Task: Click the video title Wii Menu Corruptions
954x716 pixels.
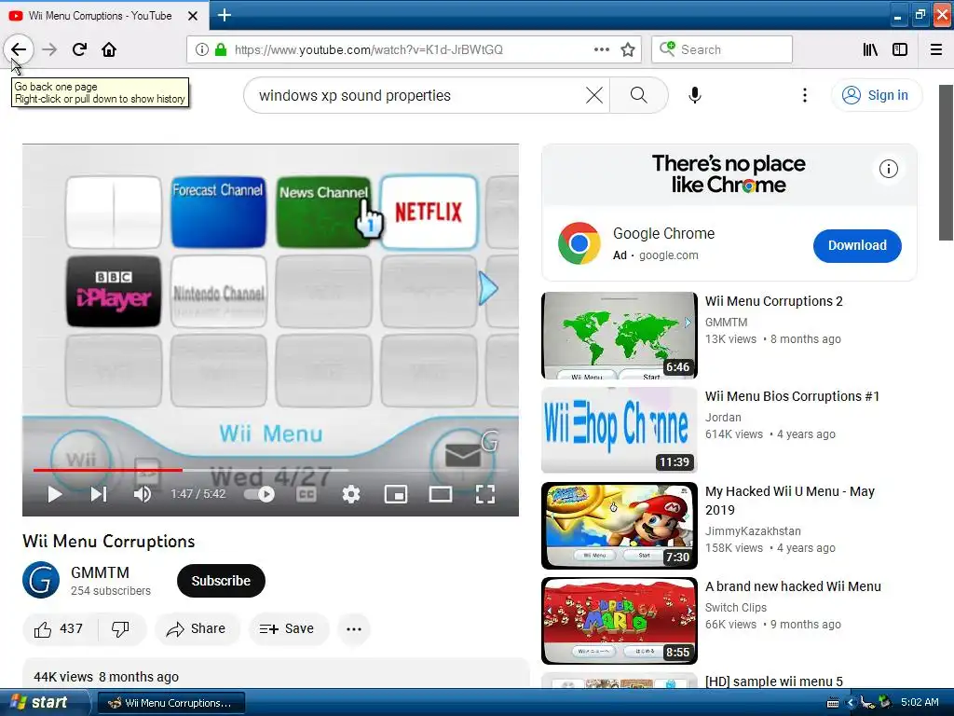Action: pyautogui.click(x=108, y=541)
